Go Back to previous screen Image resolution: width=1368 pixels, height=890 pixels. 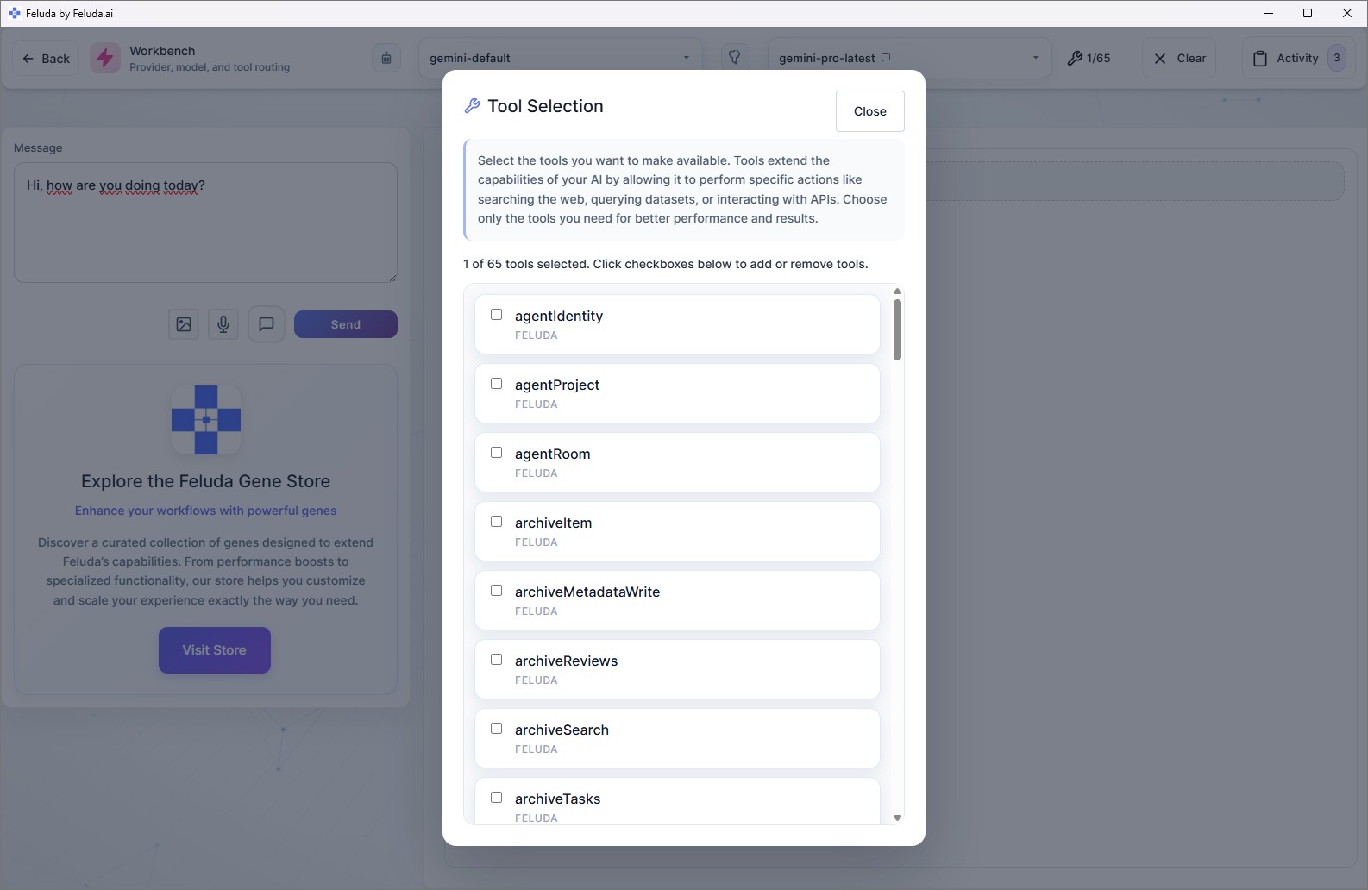click(46, 59)
